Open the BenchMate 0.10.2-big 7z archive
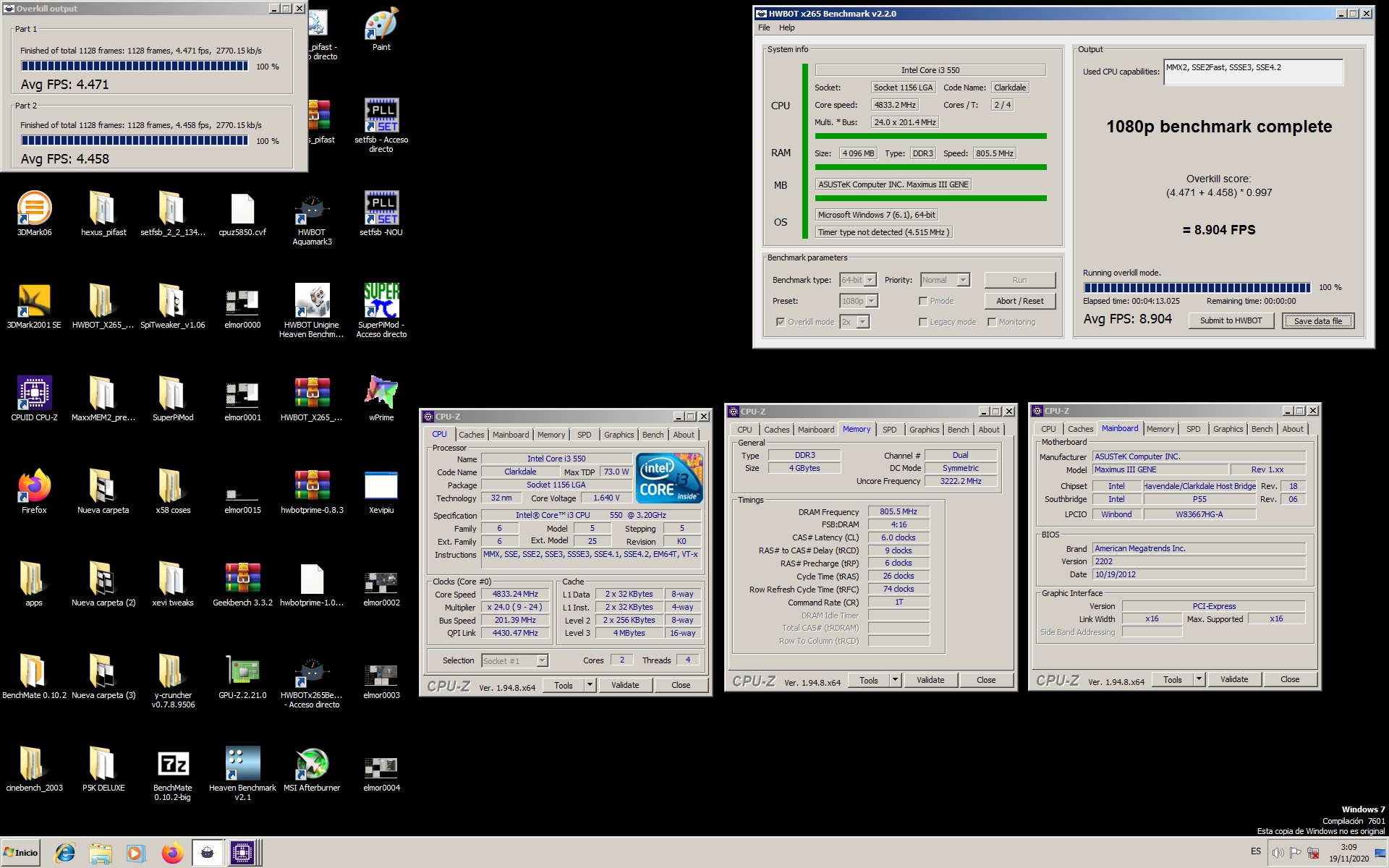 [173, 774]
